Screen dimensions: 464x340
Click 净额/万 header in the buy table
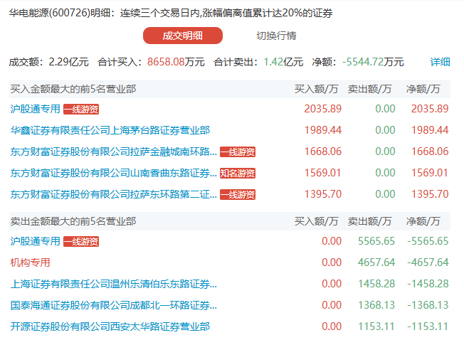tap(423, 89)
